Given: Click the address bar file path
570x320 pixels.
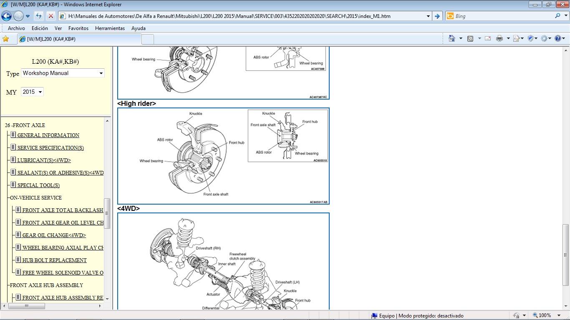Looking at the screenshot, I should [230, 16].
